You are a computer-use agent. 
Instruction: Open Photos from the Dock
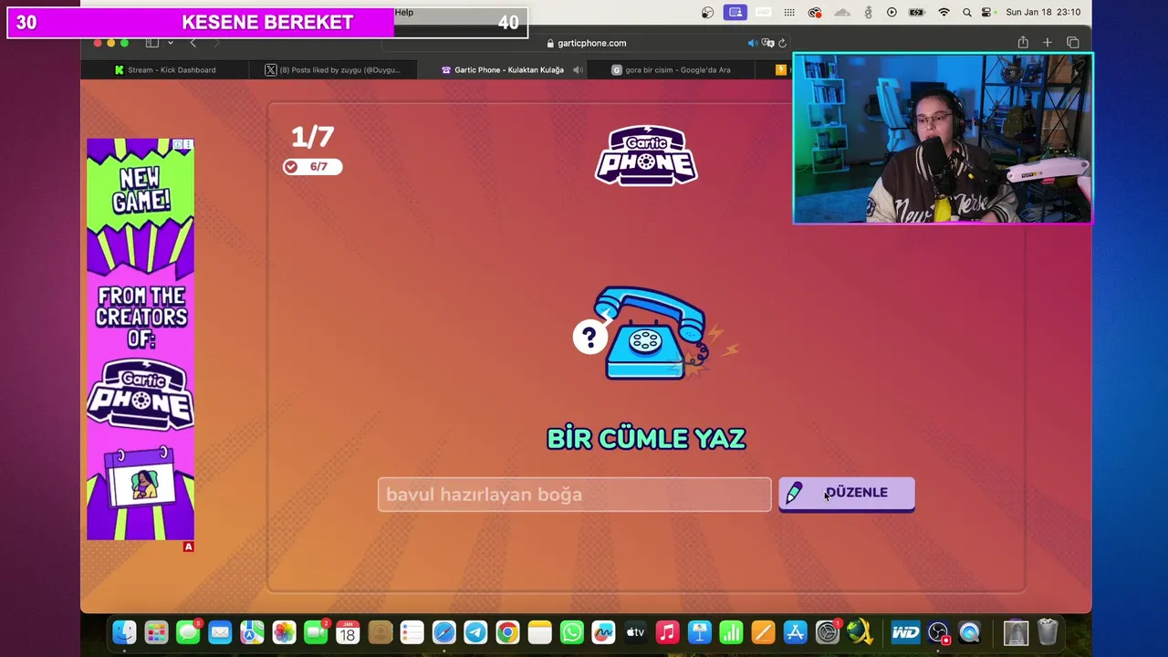point(284,632)
